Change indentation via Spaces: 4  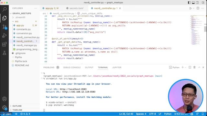(x=141, y=114)
